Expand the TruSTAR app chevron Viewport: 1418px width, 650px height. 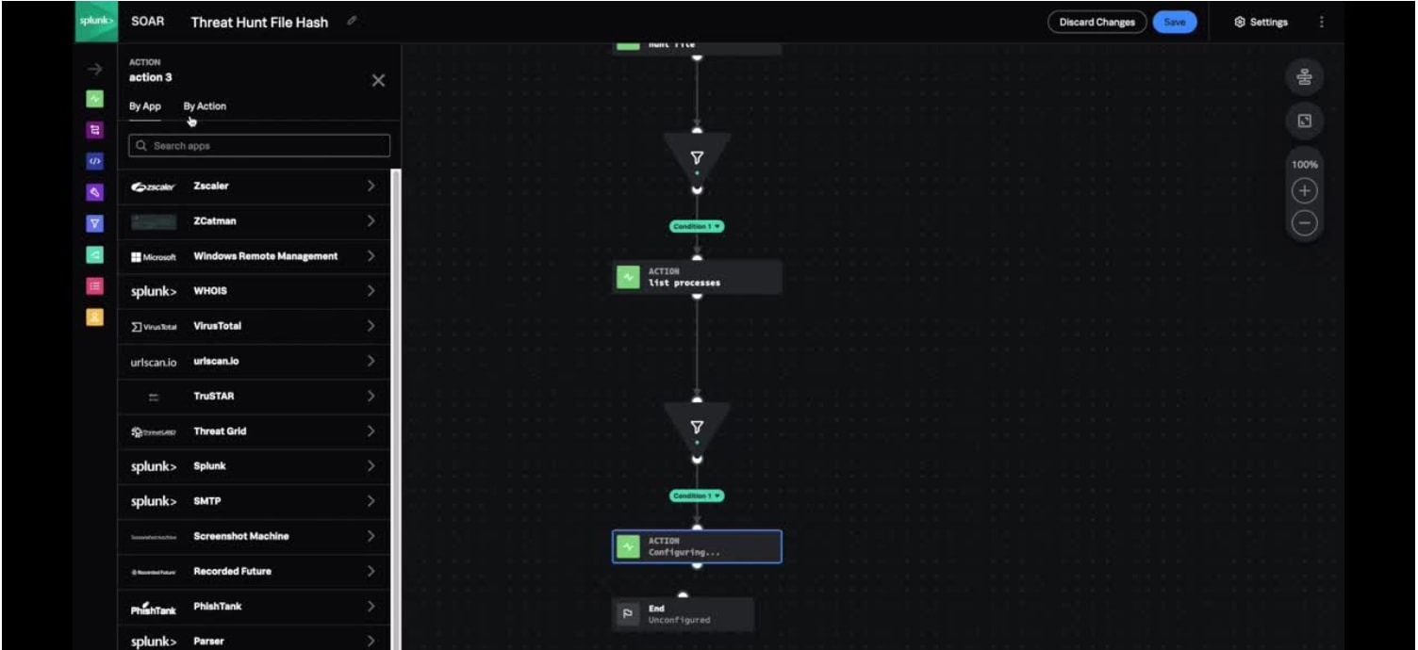pos(371,396)
